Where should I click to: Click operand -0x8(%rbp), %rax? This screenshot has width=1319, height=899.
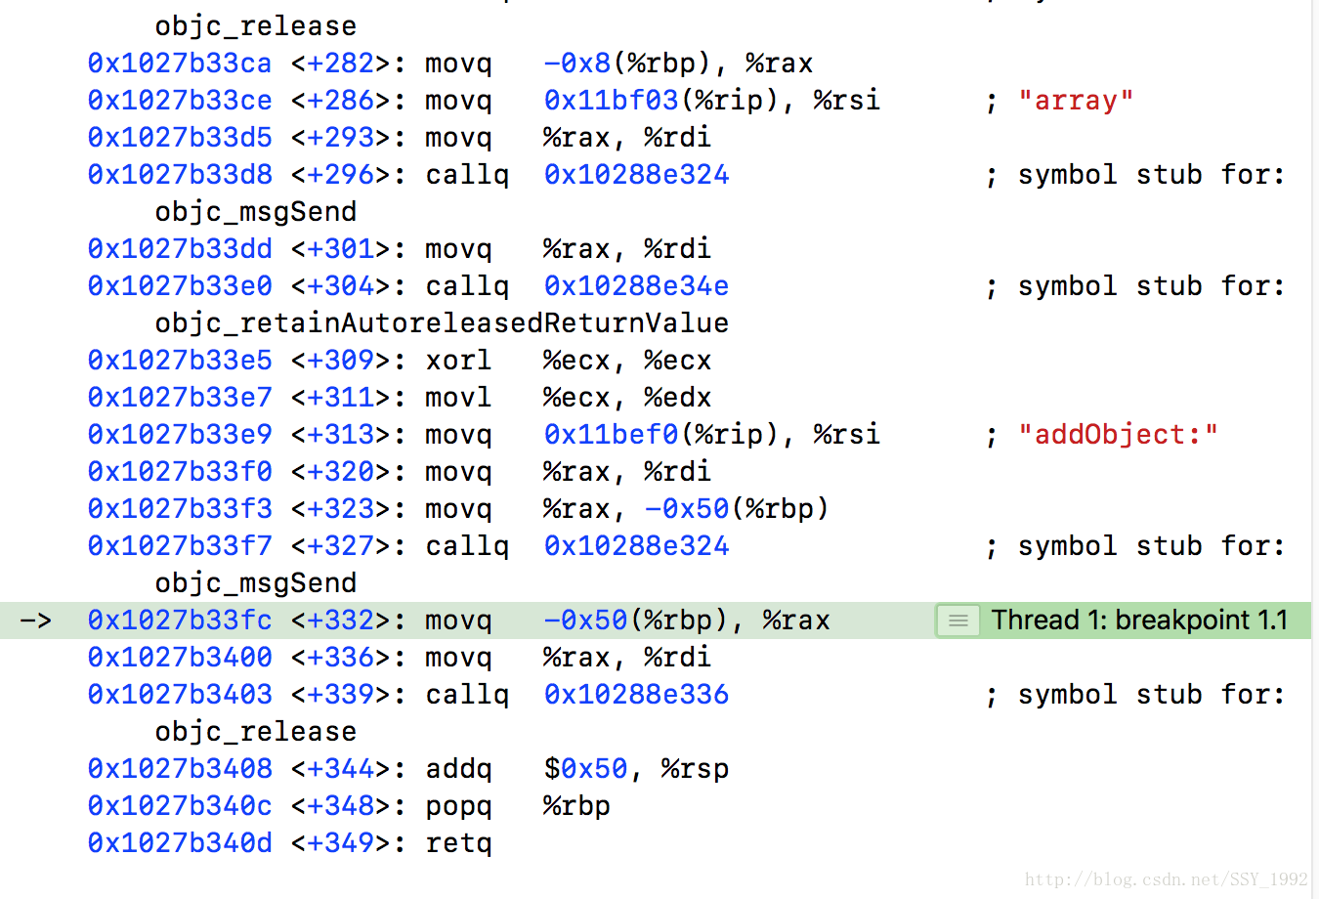click(x=678, y=64)
